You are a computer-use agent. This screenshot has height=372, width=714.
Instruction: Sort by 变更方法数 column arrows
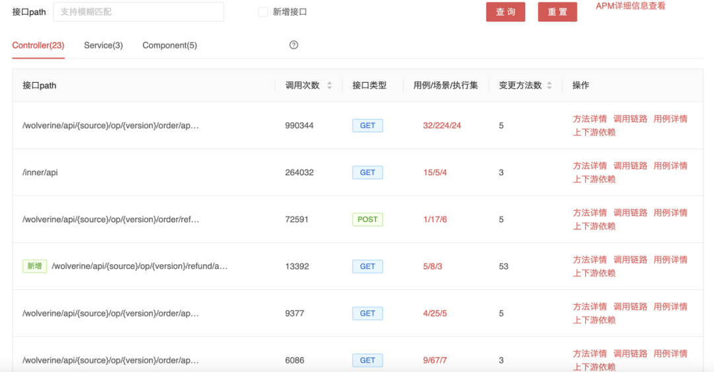pos(549,85)
